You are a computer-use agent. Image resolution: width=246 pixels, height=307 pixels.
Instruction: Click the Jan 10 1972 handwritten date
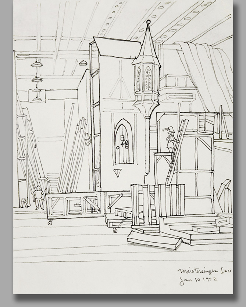point(198,281)
